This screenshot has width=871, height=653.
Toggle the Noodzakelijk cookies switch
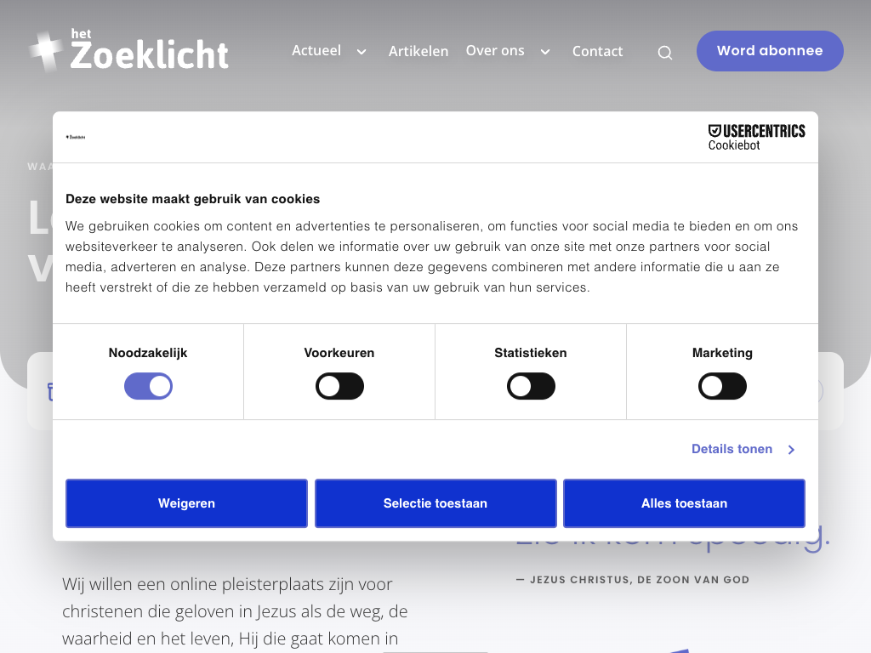point(148,387)
